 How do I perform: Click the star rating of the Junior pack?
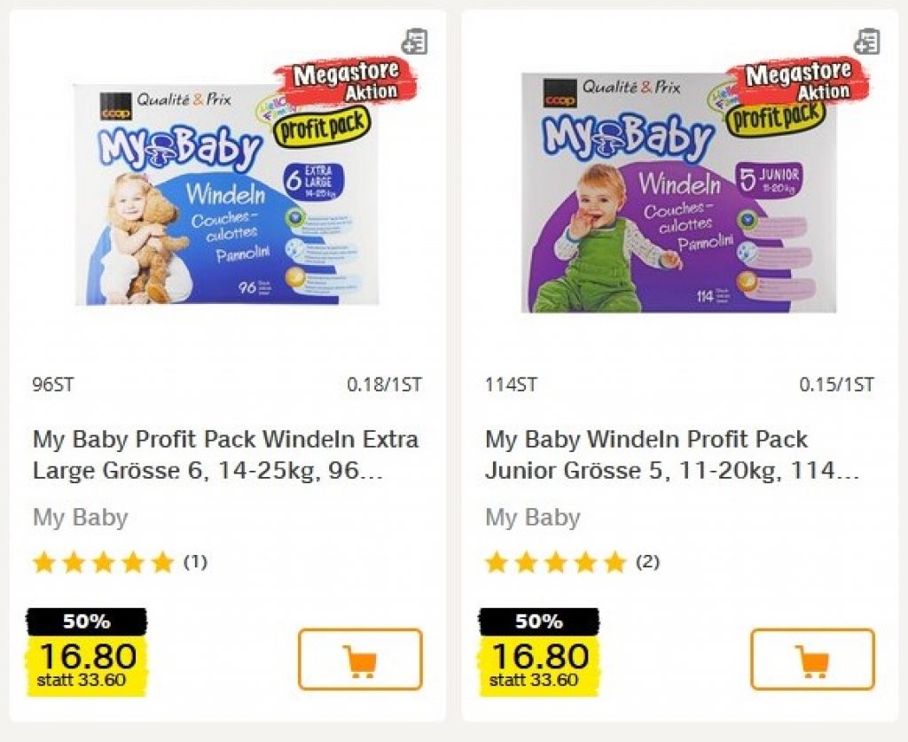point(555,563)
